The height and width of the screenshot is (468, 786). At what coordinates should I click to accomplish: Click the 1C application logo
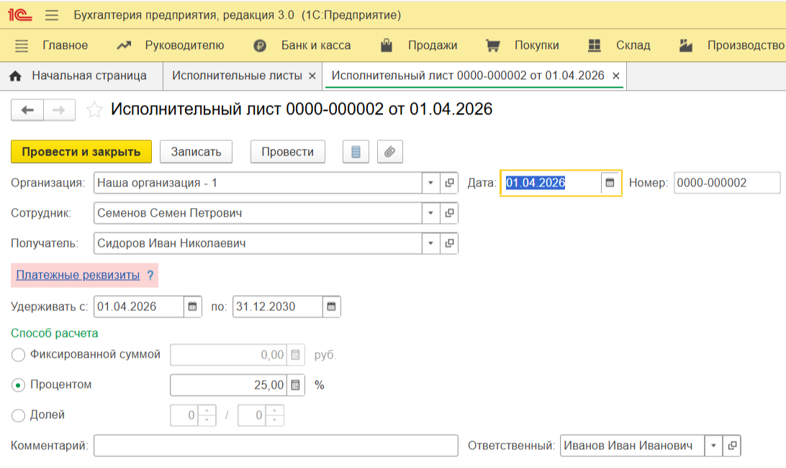click(x=19, y=15)
